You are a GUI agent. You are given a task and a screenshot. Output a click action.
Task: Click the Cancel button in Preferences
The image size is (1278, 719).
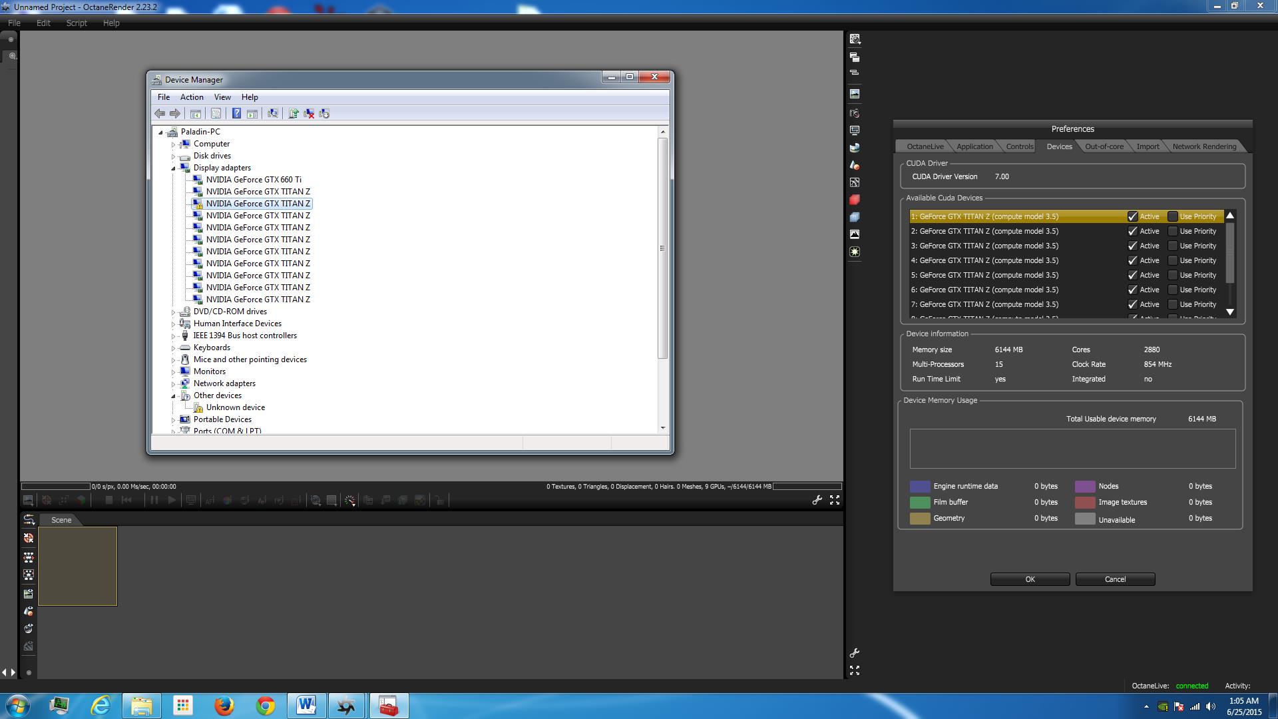coord(1115,579)
